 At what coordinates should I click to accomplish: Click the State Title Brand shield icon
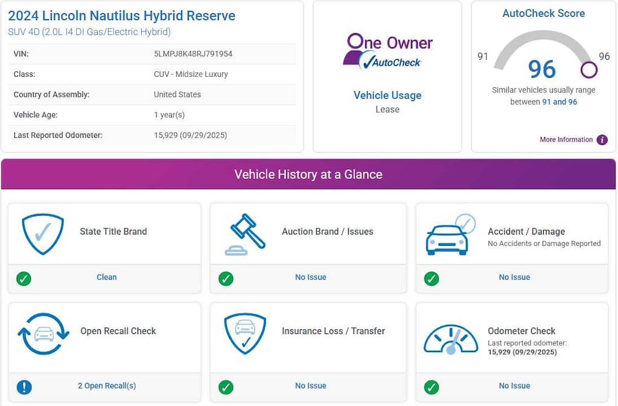click(43, 233)
